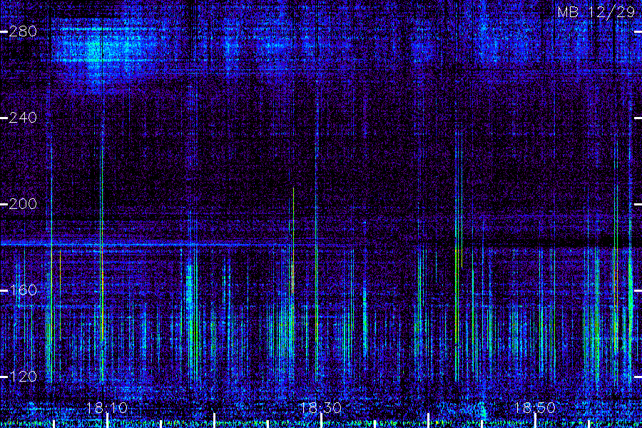Select the tick mark under 18:30
Image resolution: width=642 pixels, height=428 pixels.
point(321,421)
